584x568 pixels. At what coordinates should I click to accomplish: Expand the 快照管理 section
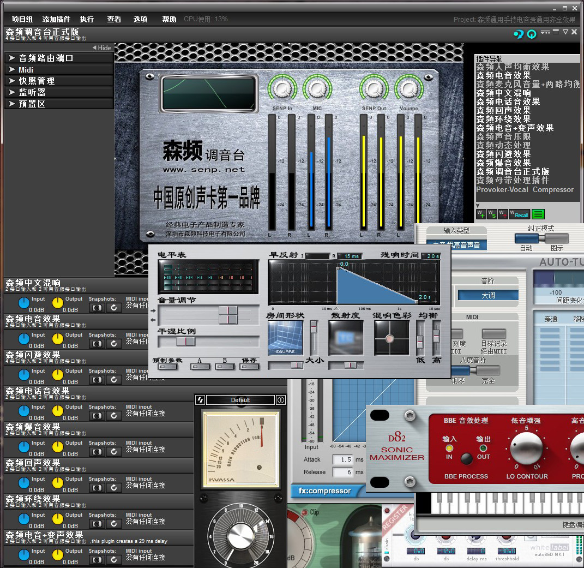click(59, 81)
